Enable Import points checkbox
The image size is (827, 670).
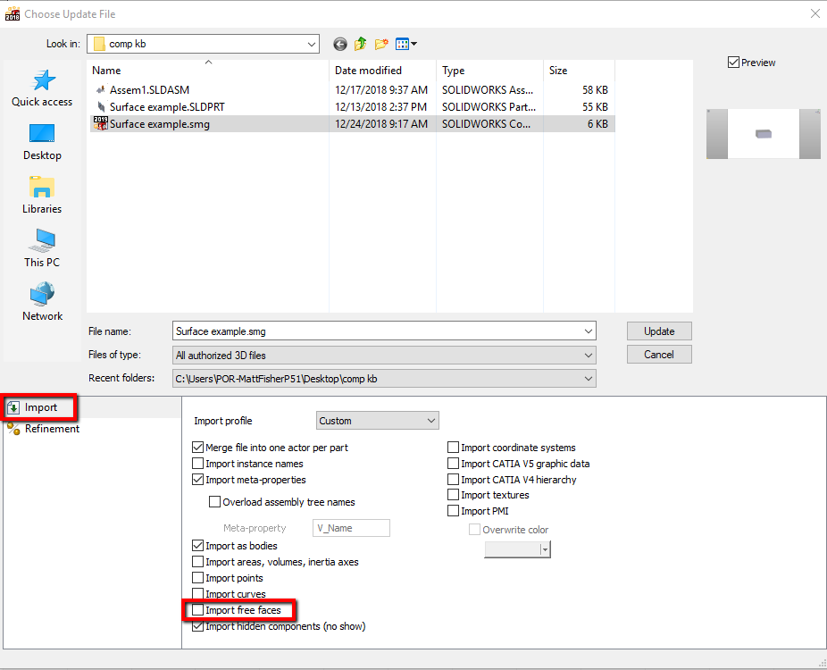tap(197, 578)
